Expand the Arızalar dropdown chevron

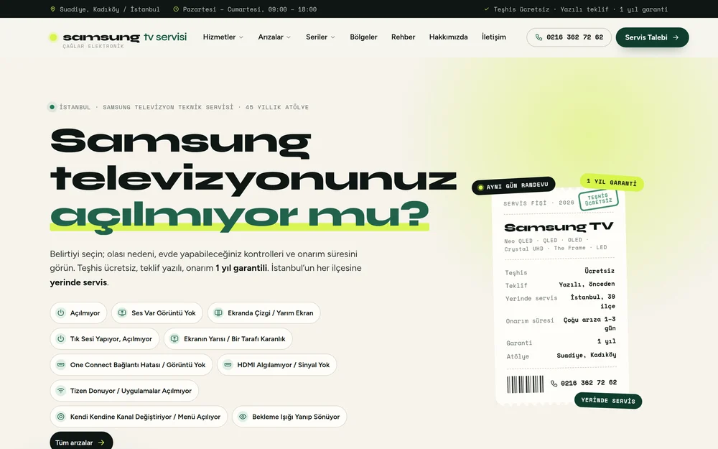point(289,37)
